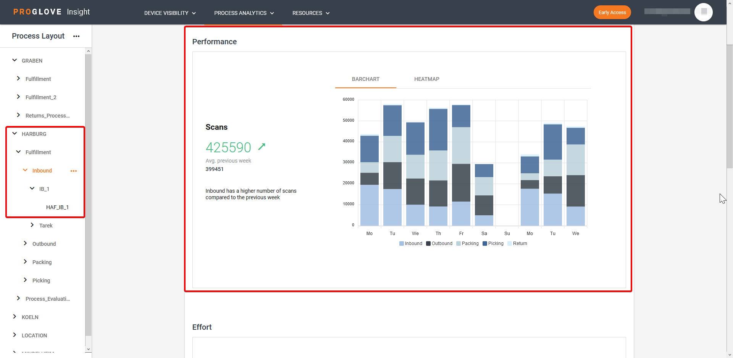Click the Effort section heading
Screen dimensions: 733x358
(x=202, y=327)
